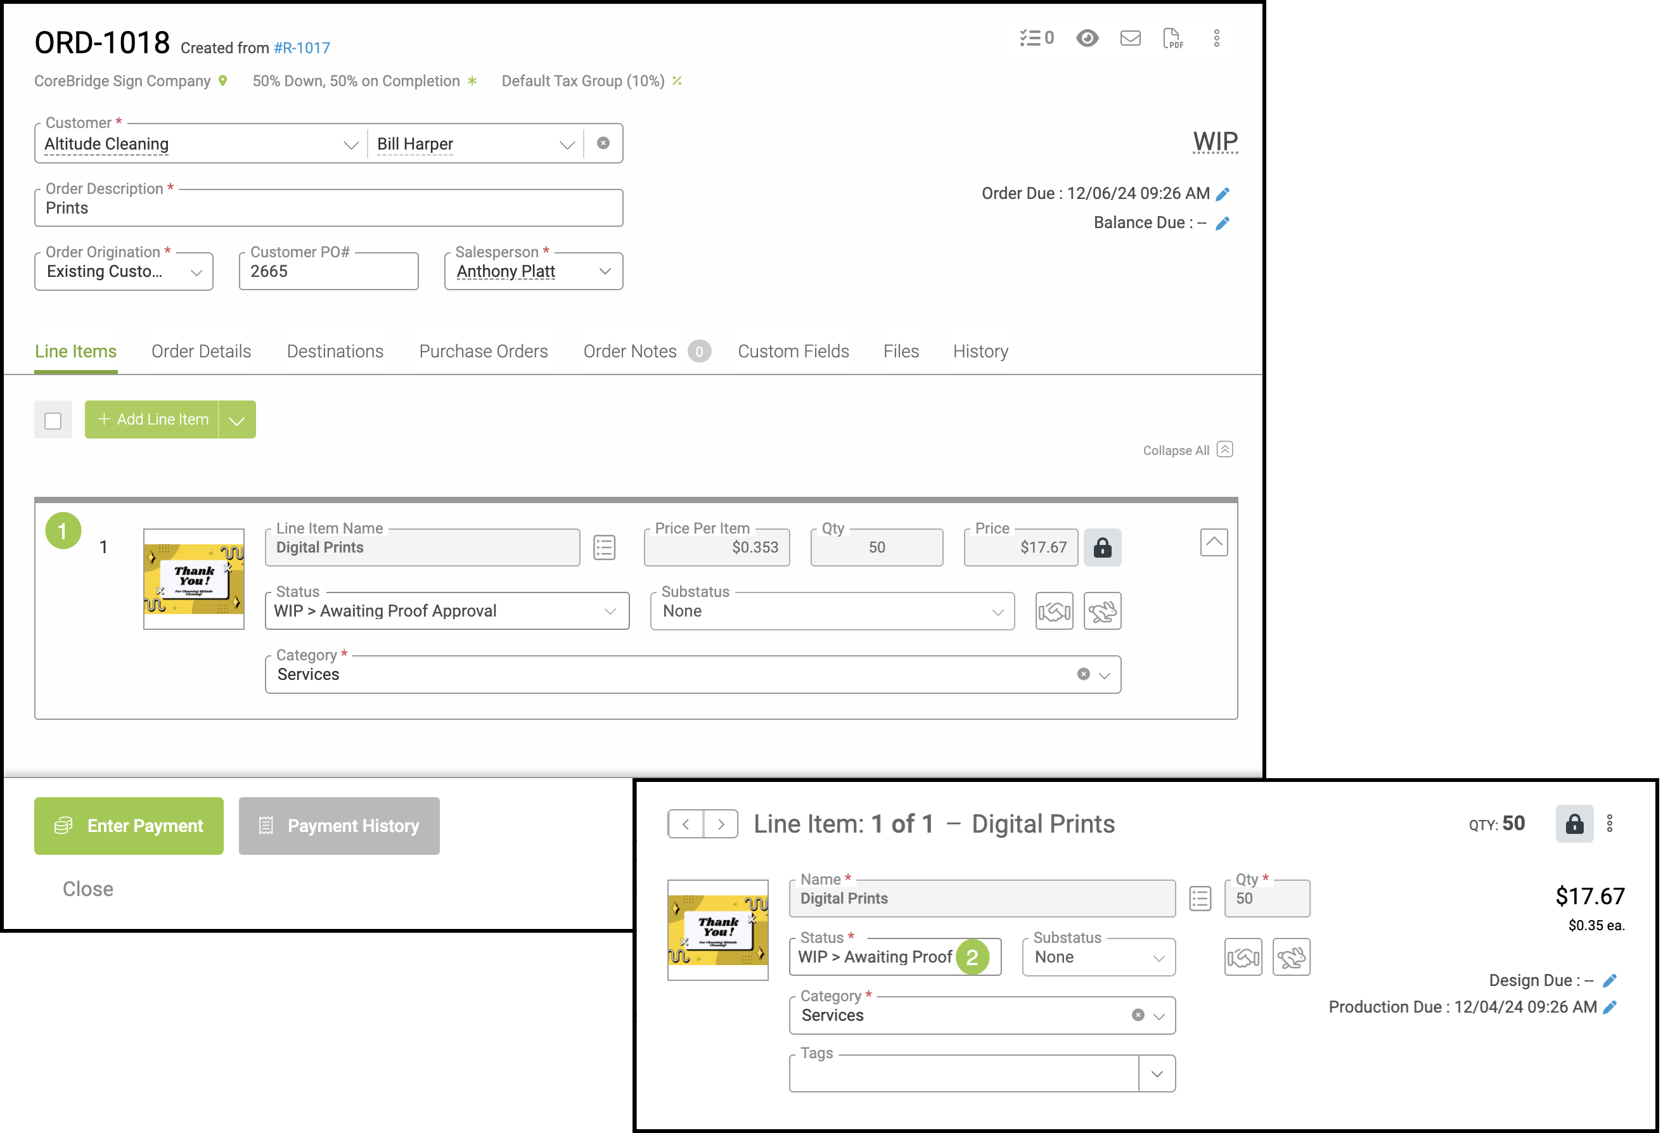Screen dimensions: 1663x1133
Task: Open the Salesperson Anthony Platt dropdown
Action: pyautogui.click(x=533, y=272)
